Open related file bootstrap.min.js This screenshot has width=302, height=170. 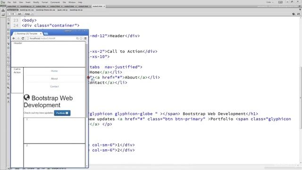tap(76, 10)
